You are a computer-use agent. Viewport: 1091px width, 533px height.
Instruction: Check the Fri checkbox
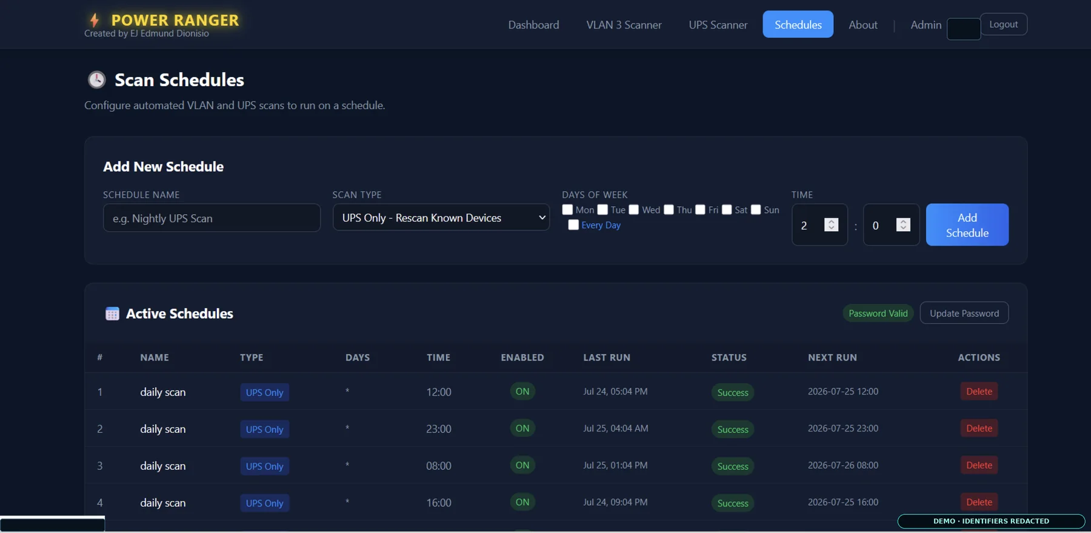700,209
